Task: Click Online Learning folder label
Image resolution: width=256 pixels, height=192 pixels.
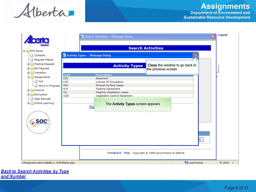Action: point(44,103)
